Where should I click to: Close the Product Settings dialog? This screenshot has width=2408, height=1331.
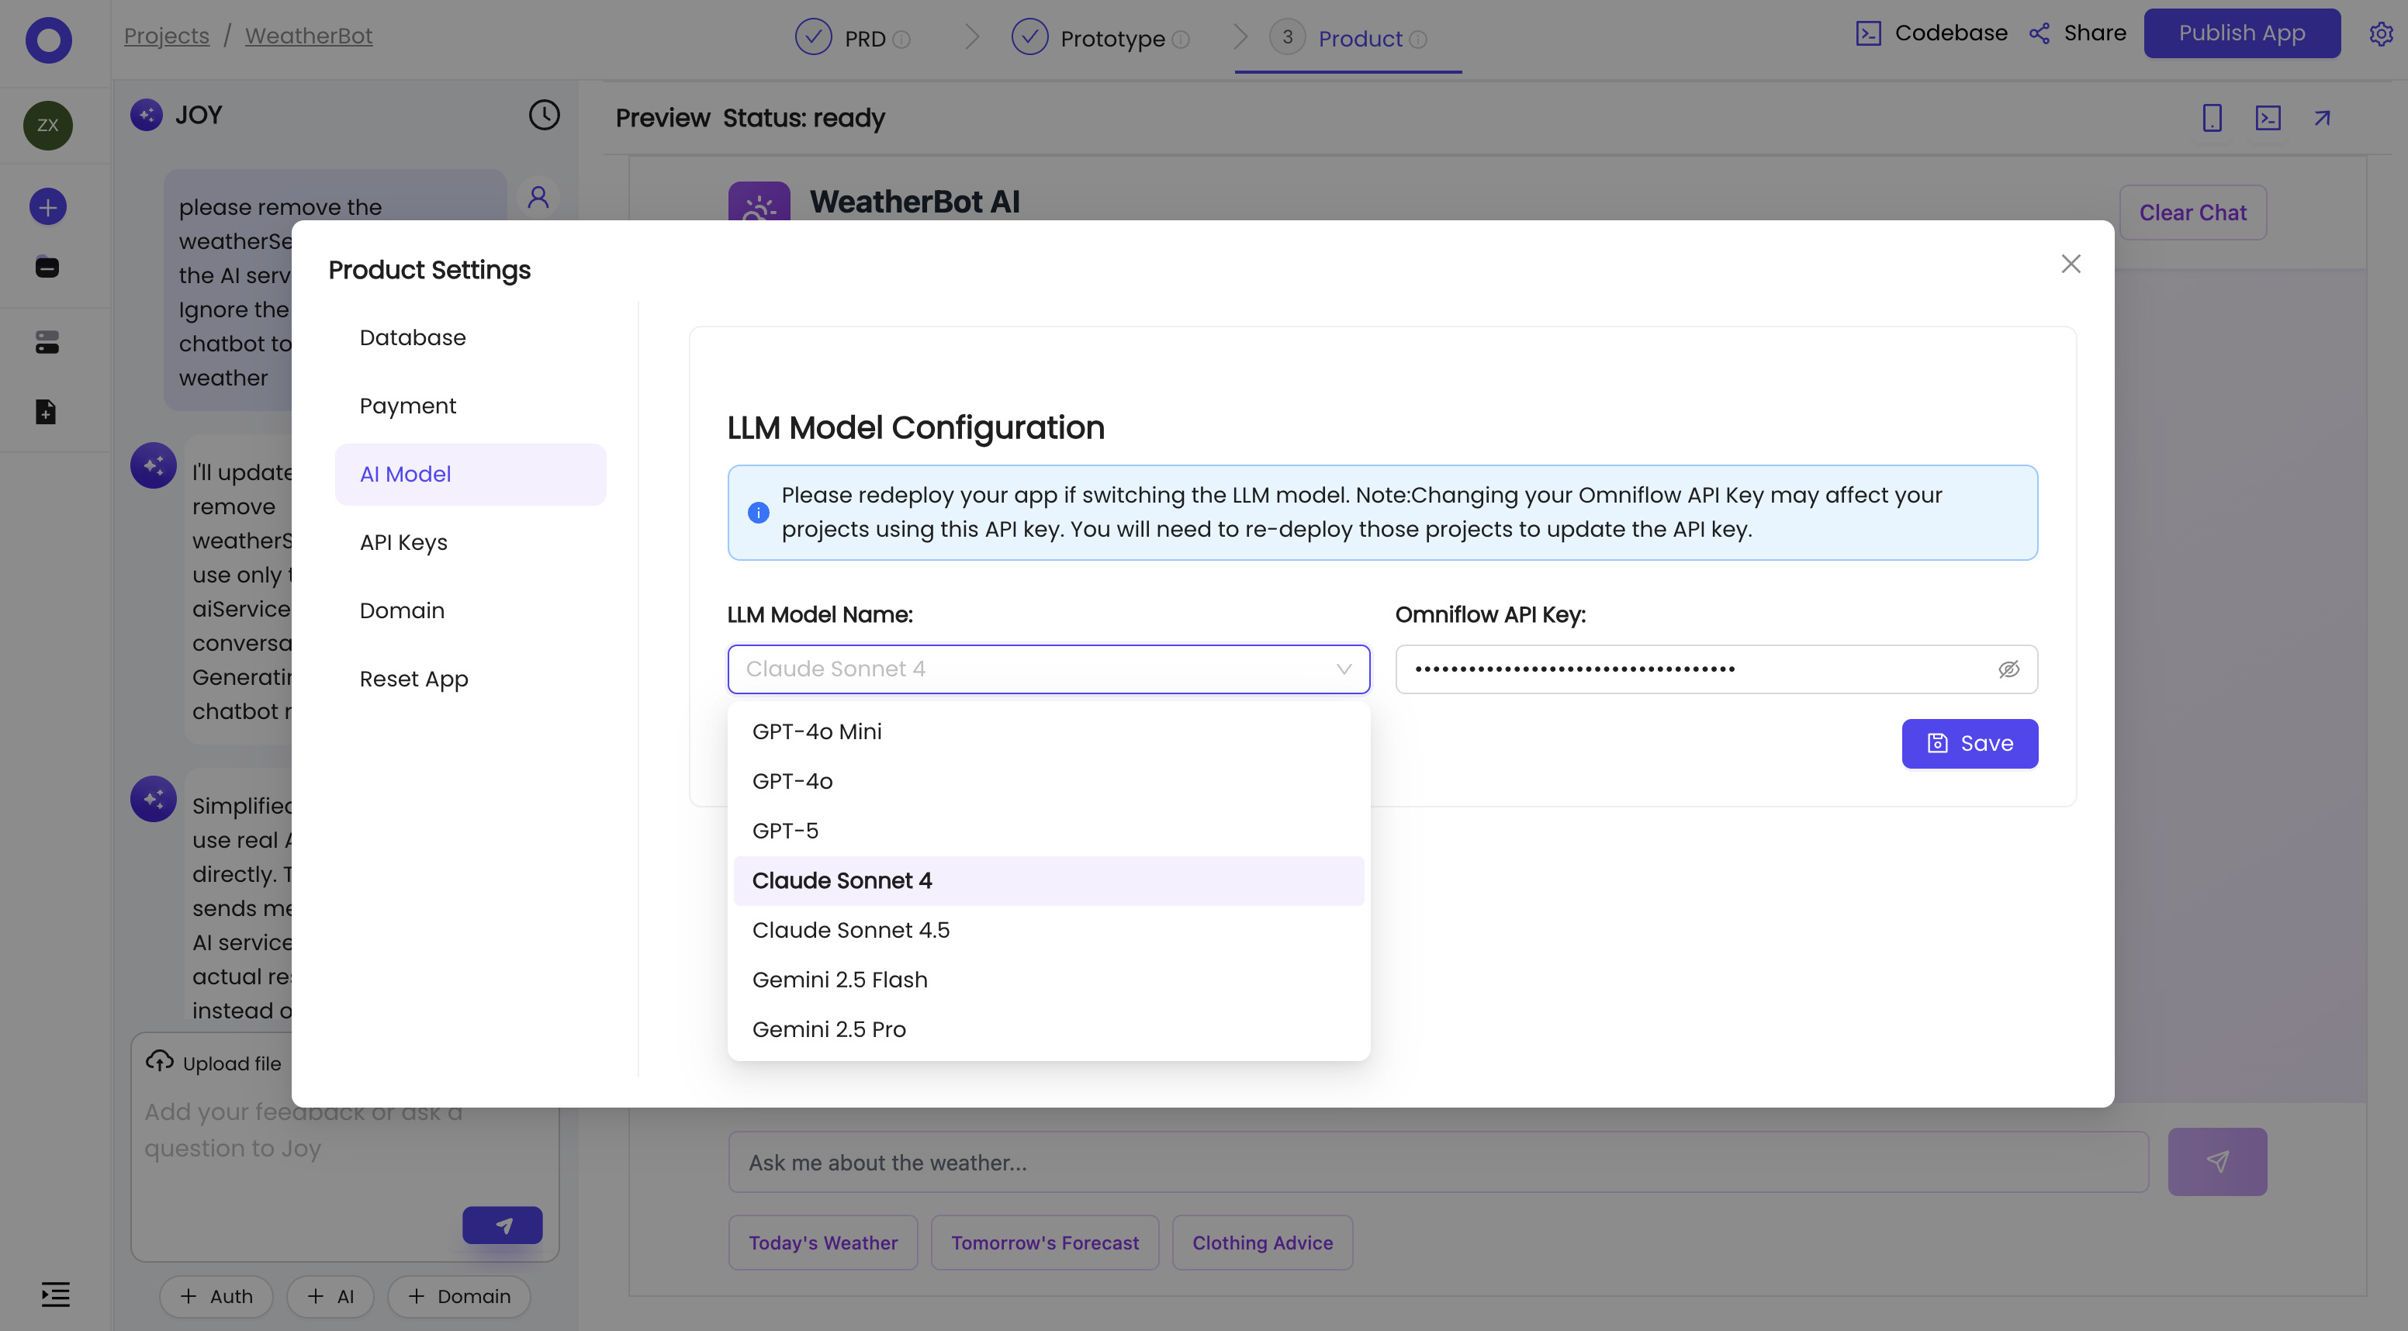click(2070, 264)
